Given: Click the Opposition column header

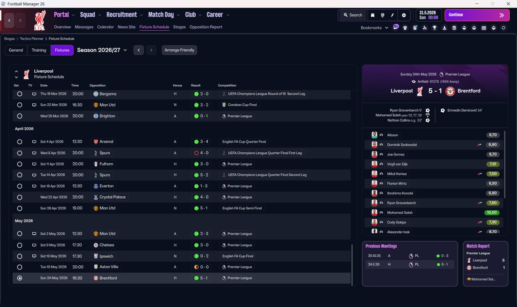Looking at the screenshot, I should [97, 86].
